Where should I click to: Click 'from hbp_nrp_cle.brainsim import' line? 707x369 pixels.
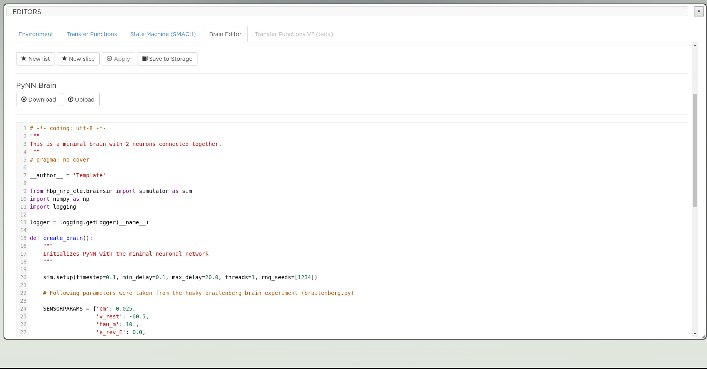111,191
